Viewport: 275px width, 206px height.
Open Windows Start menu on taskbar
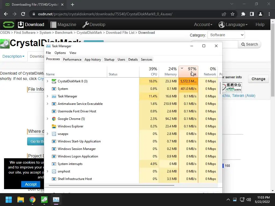[9, 200]
